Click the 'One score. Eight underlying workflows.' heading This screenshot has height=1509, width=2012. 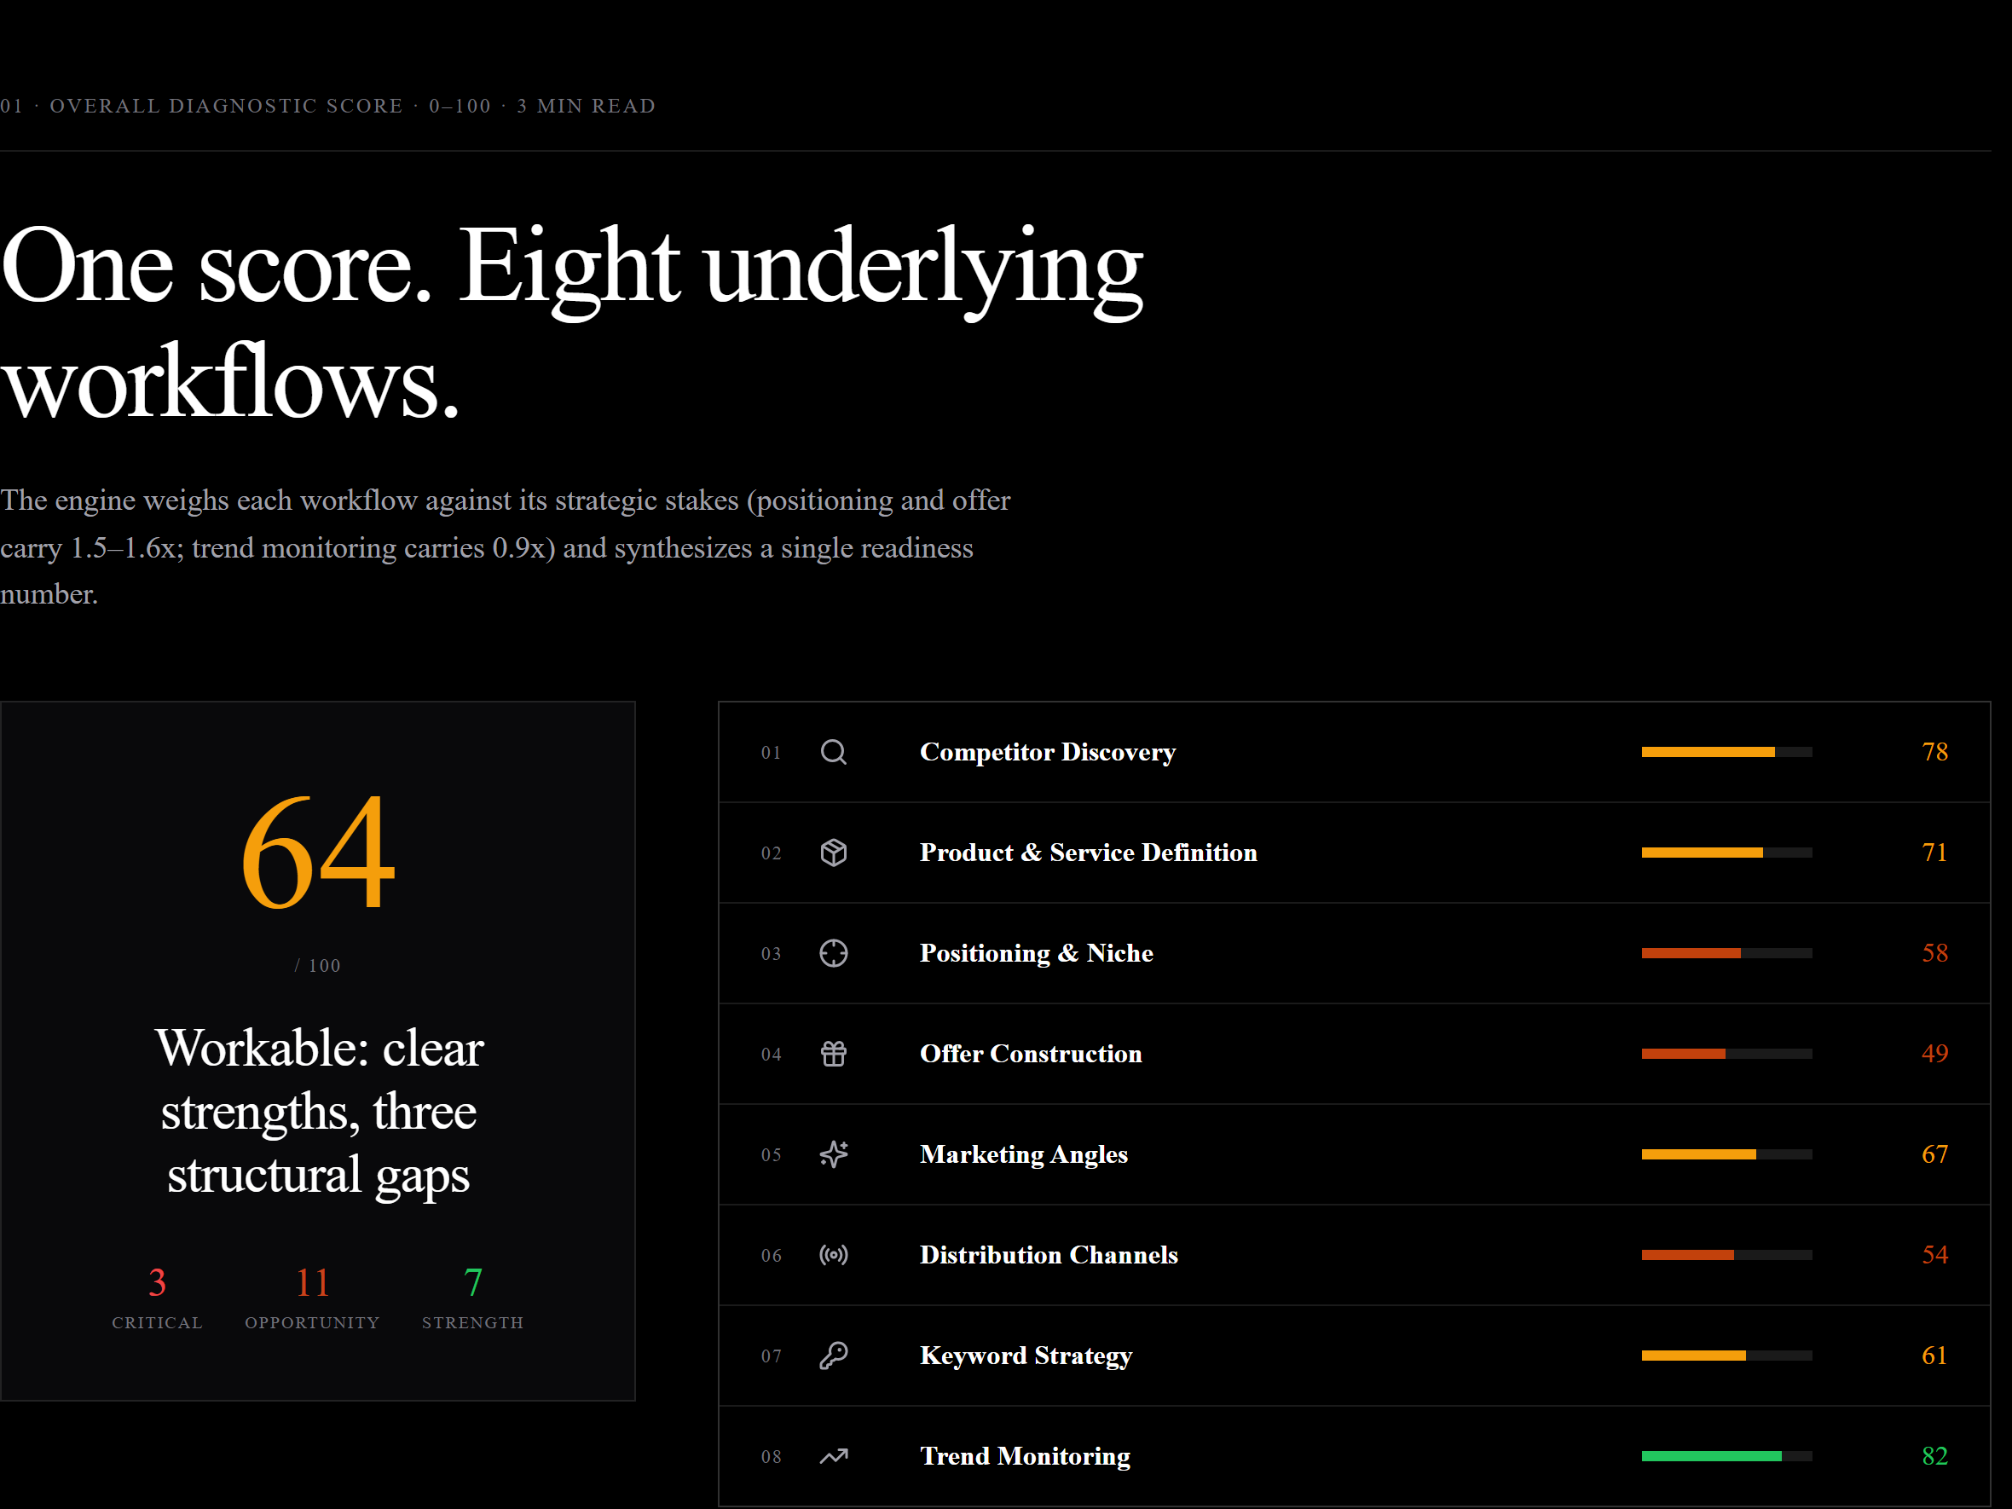571,323
